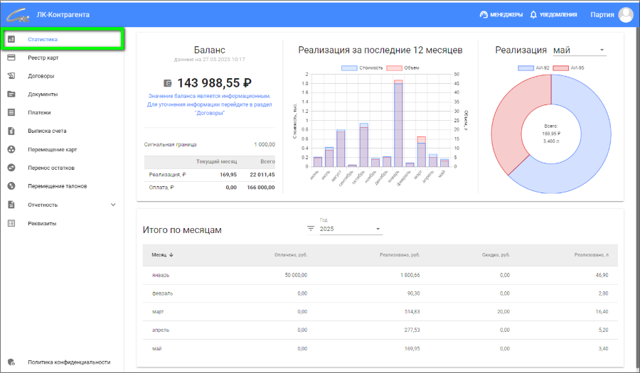The height and width of the screenshot is (373, 640).
Task: Click the Договоры folder icon
Action: 11,76
